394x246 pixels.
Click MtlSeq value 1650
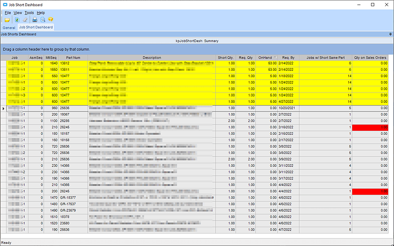[x=51, y=70]
